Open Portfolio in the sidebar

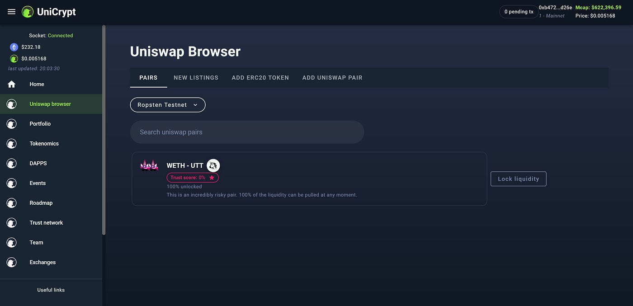tap(51, 124)
